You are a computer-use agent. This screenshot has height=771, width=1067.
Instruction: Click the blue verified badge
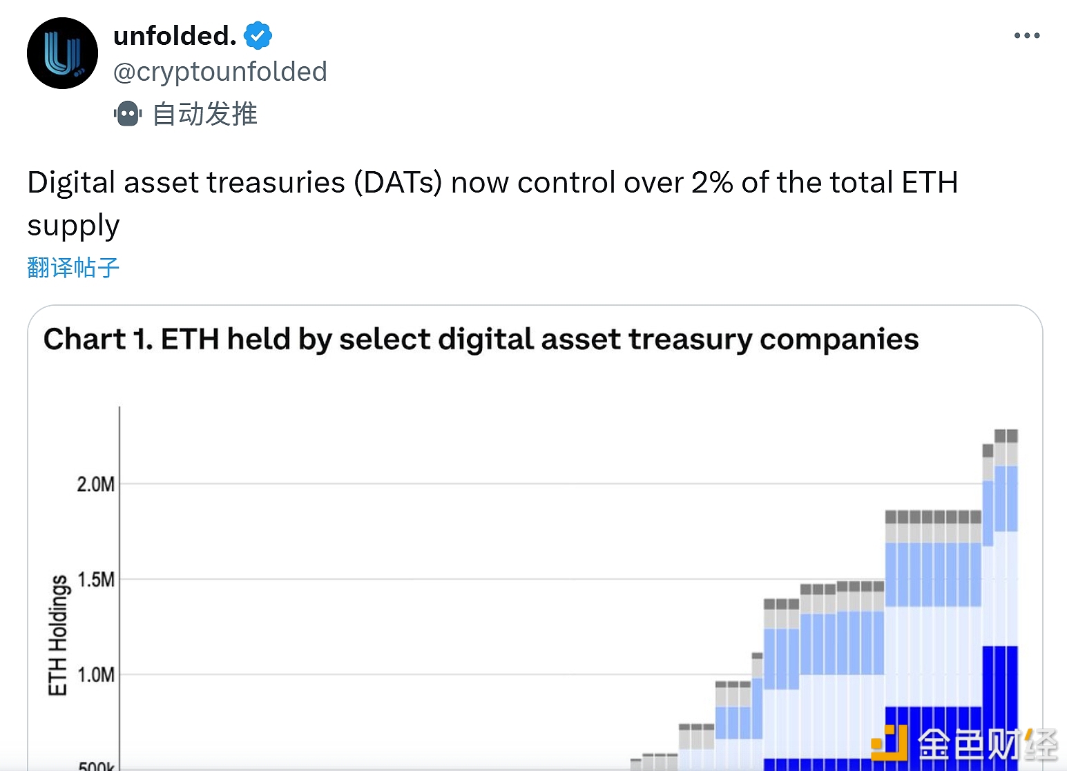pos(258,36)
